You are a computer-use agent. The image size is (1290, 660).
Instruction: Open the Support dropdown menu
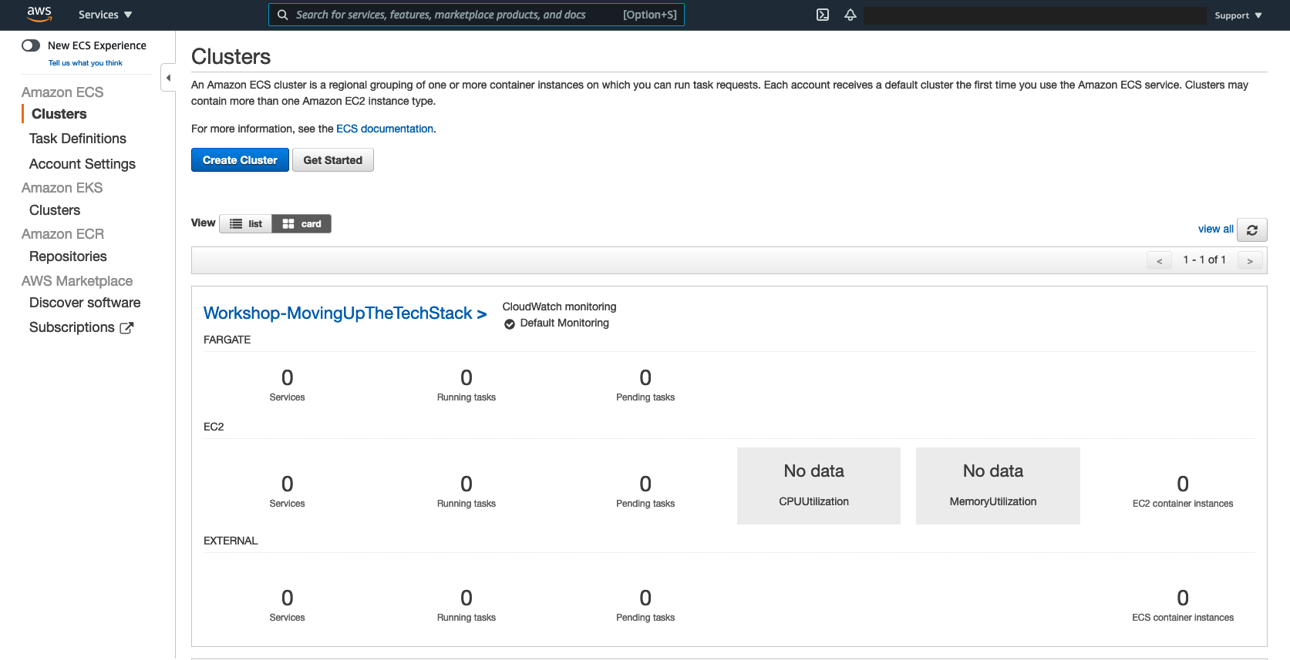coord(1238,15)
